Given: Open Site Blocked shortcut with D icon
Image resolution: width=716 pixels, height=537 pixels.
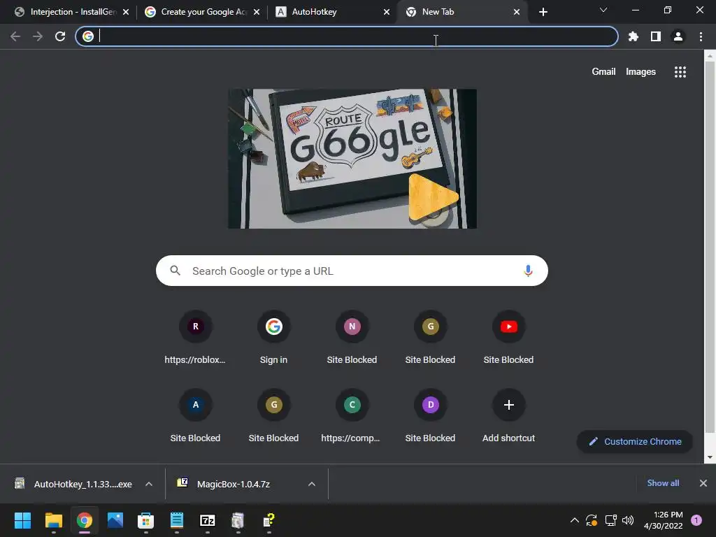Looking at the screenshot, I should (430, 417).
